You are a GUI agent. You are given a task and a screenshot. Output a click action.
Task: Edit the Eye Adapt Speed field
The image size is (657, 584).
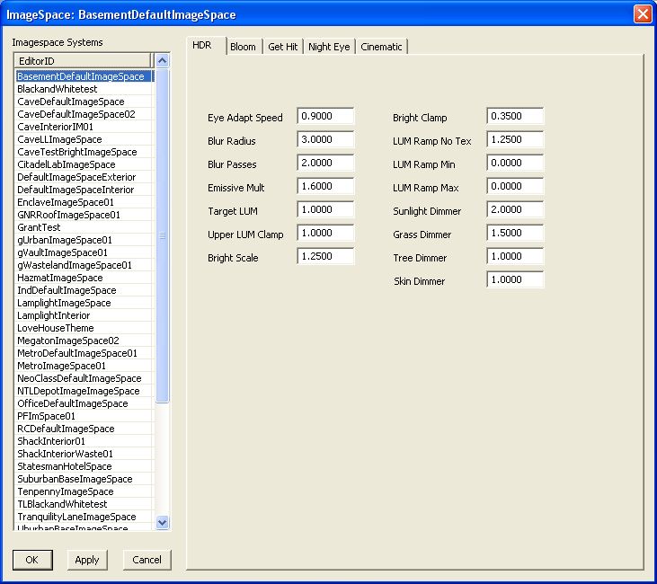coord(325,116)
